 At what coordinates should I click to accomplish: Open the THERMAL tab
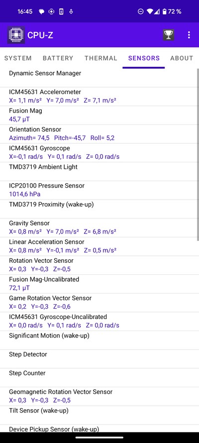click(101, 58)
